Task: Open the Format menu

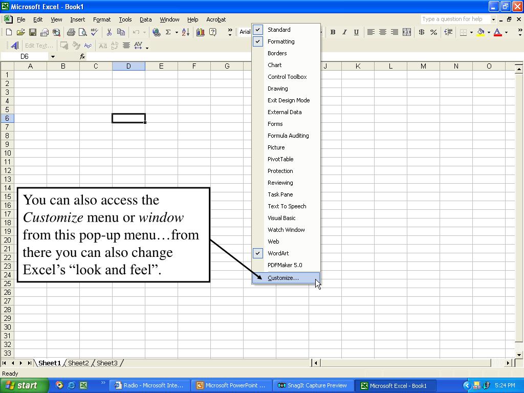Action: click(x=102, y=19)
